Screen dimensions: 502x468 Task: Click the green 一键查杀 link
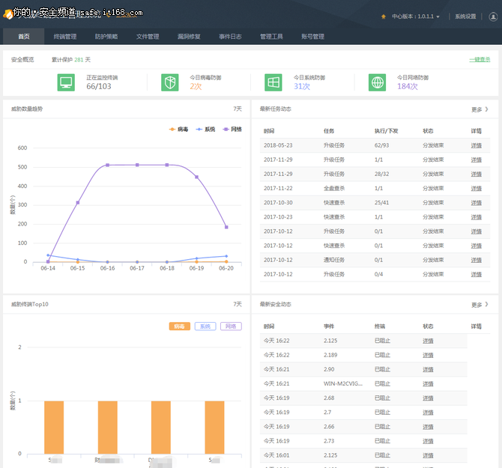(x=480, y=59)
